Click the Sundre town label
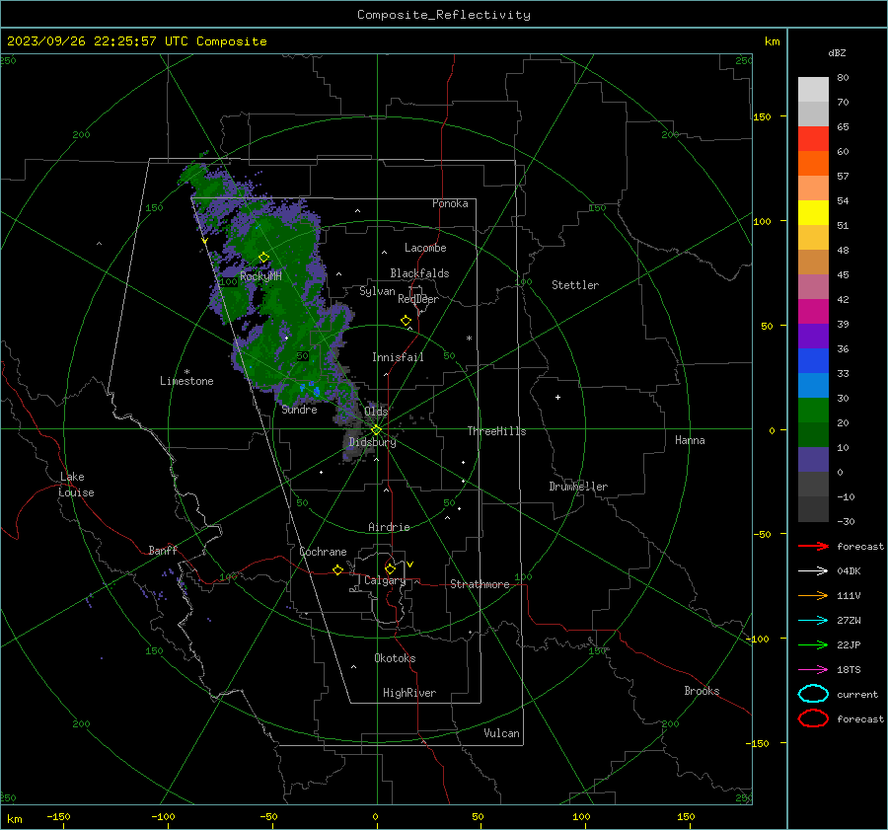 click(x=299, y=409)
